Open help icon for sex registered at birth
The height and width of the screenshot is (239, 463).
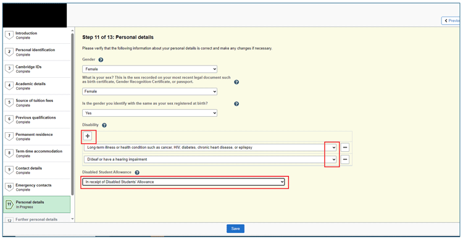coord(236,104)
